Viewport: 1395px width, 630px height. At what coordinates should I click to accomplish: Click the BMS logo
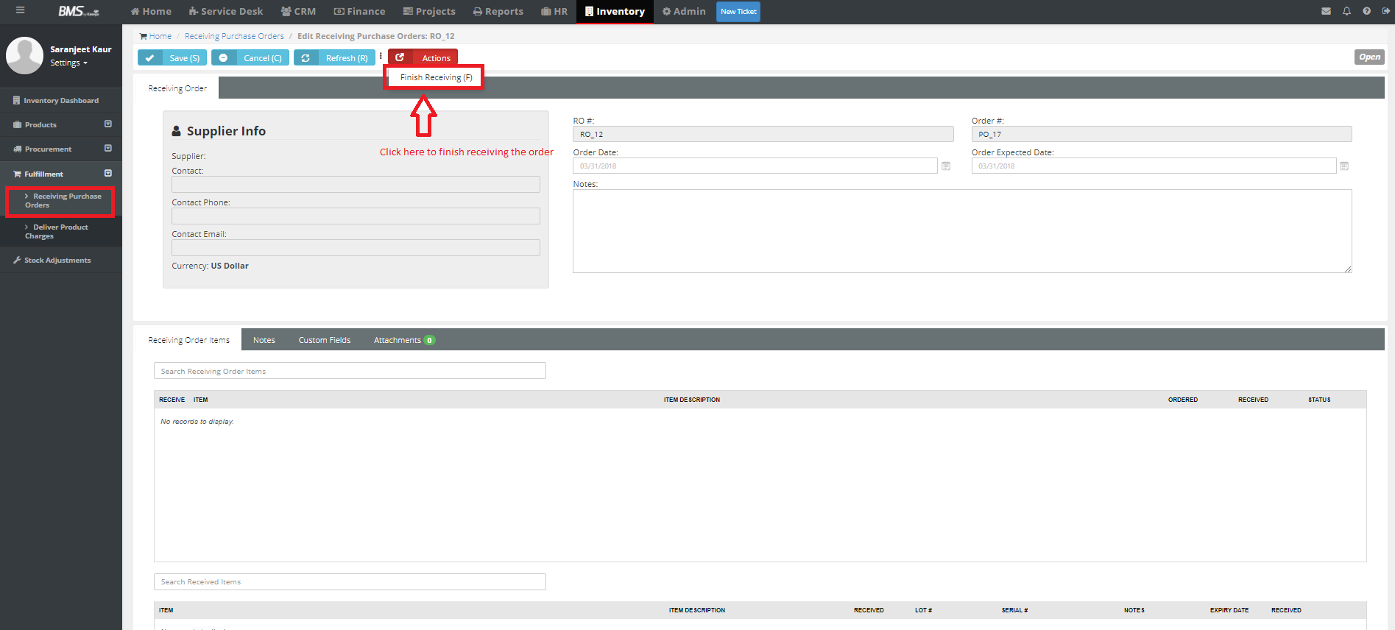point(78,11)
